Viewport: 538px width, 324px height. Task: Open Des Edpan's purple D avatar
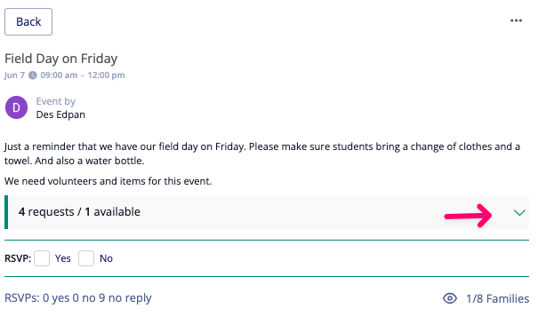[16, 107]
